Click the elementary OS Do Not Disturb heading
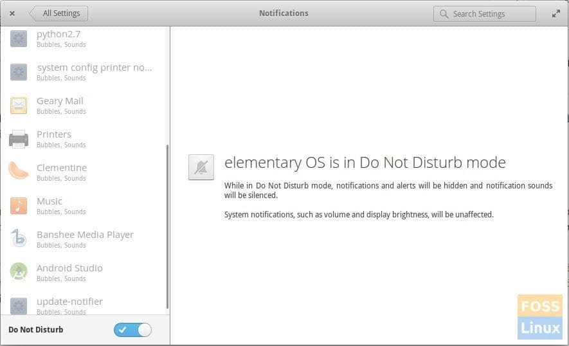Viewport: 569px width, 346px height. click(x=365, y=163)
